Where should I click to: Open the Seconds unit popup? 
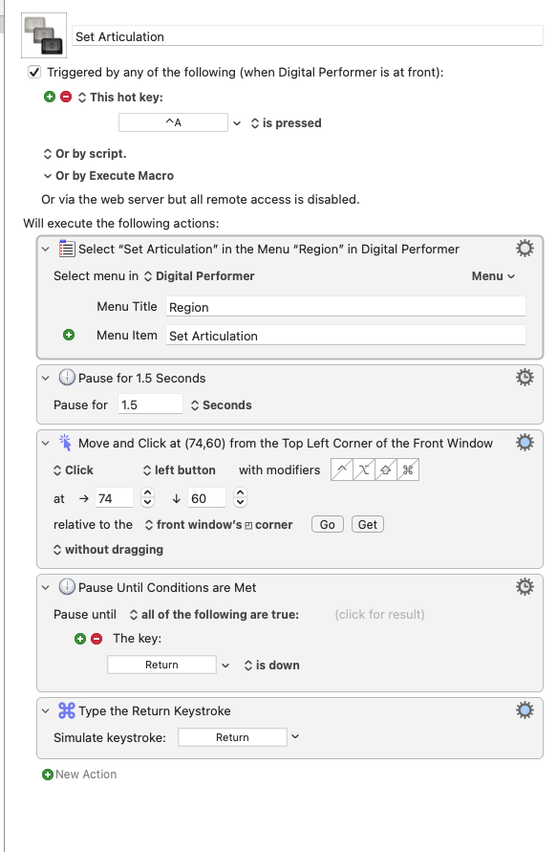point(221,405)
